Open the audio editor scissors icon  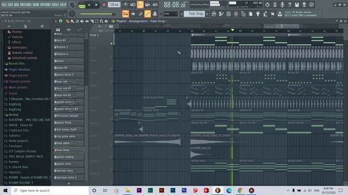(x=275, y=4)
